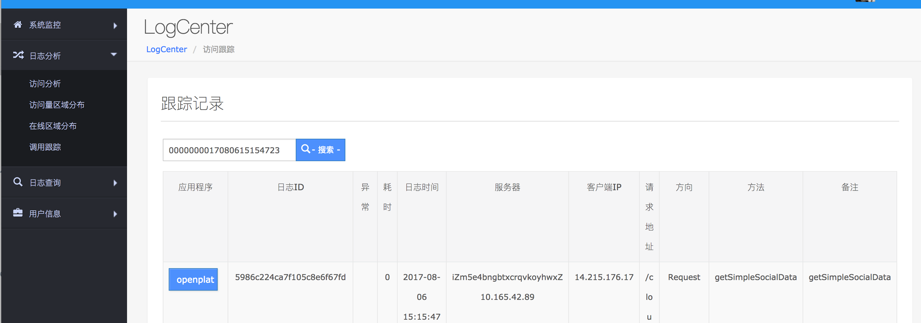The width and height of the screenshot is (921, 323).
Task: Expand the 系统监控 menu arrow
Action: [115, 25]
